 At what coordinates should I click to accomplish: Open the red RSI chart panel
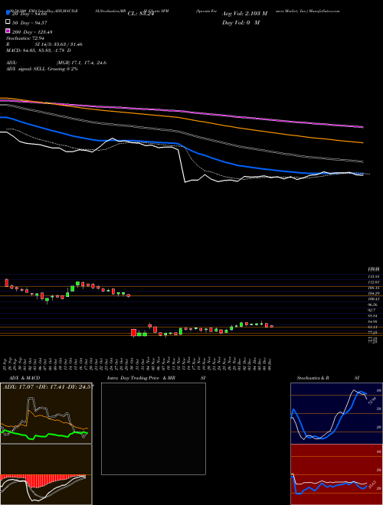click(x=336, y=474)
